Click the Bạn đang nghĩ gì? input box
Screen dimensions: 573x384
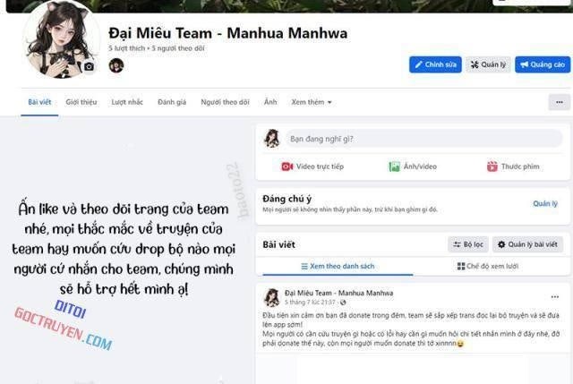[423, 139]
